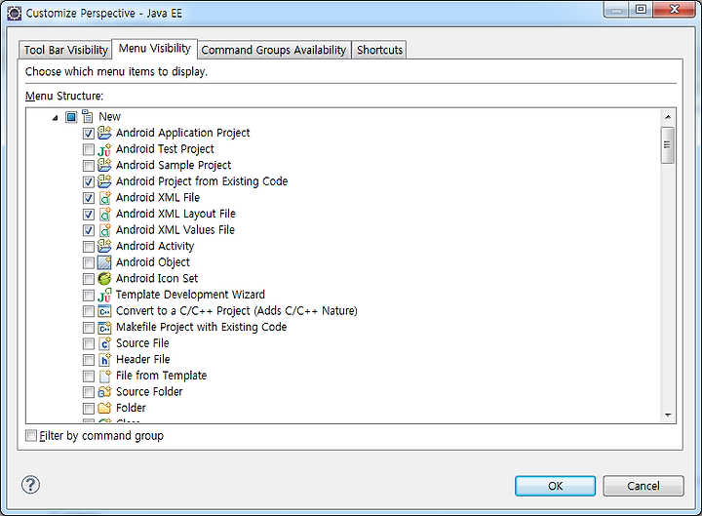Select "Android Application Project" row text
Image resolution: width=702 pixels, height=516 pixels.
182,133
